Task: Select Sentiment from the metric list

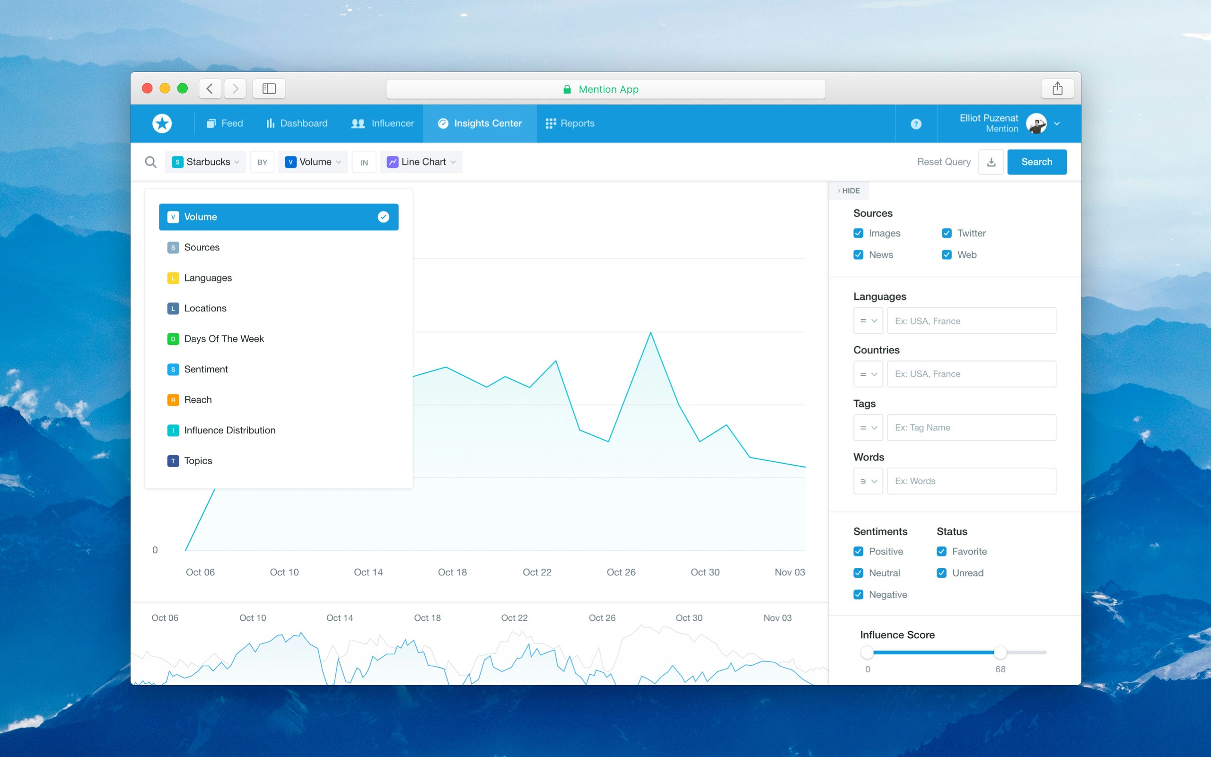Action: coord(206,369)
